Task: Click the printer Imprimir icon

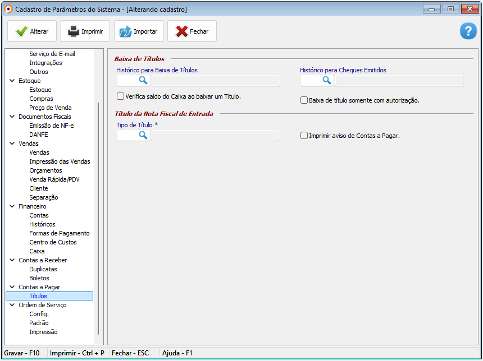Action: pyautogui.click(x=74, y=31)
